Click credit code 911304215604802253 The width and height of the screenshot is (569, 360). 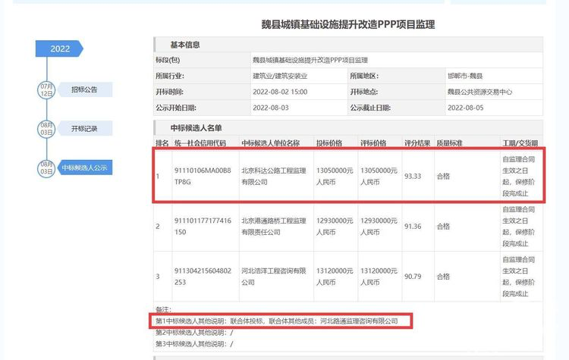click(x=203, y=277)
